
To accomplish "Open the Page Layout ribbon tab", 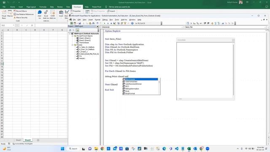I will 31,7.
